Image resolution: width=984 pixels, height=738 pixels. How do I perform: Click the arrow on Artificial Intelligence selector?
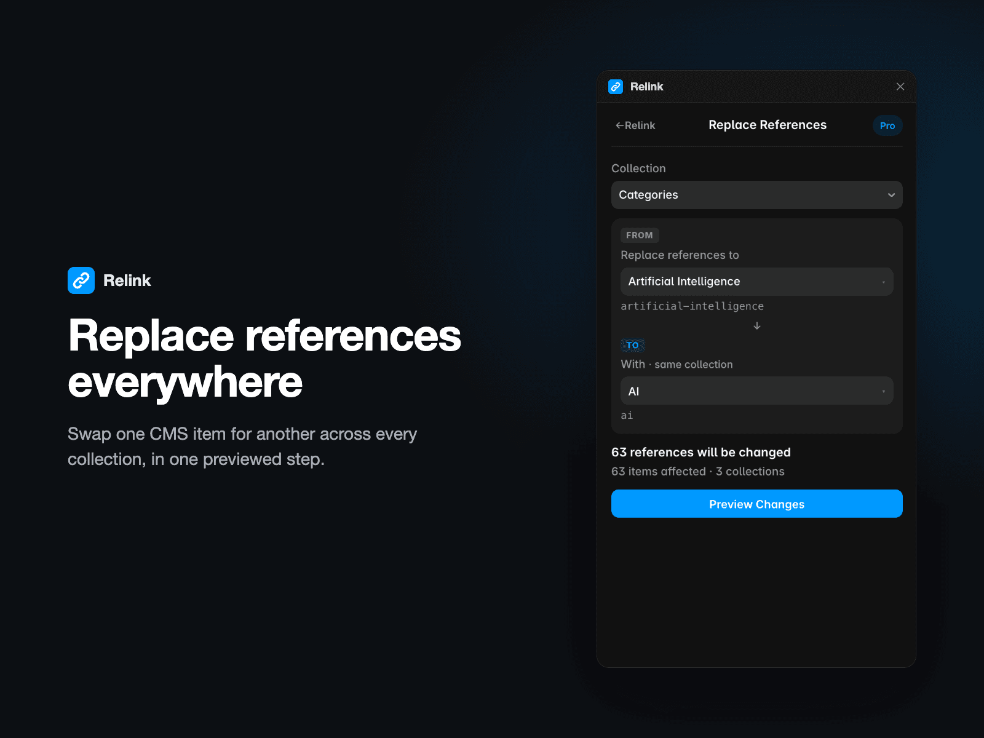(x=884, y=282)
